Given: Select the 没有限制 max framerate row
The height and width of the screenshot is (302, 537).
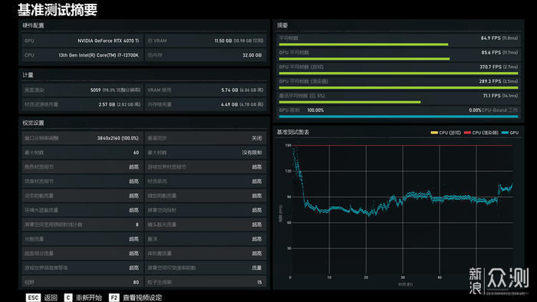Looking at the screenshot, I should (x=206, y=153).
